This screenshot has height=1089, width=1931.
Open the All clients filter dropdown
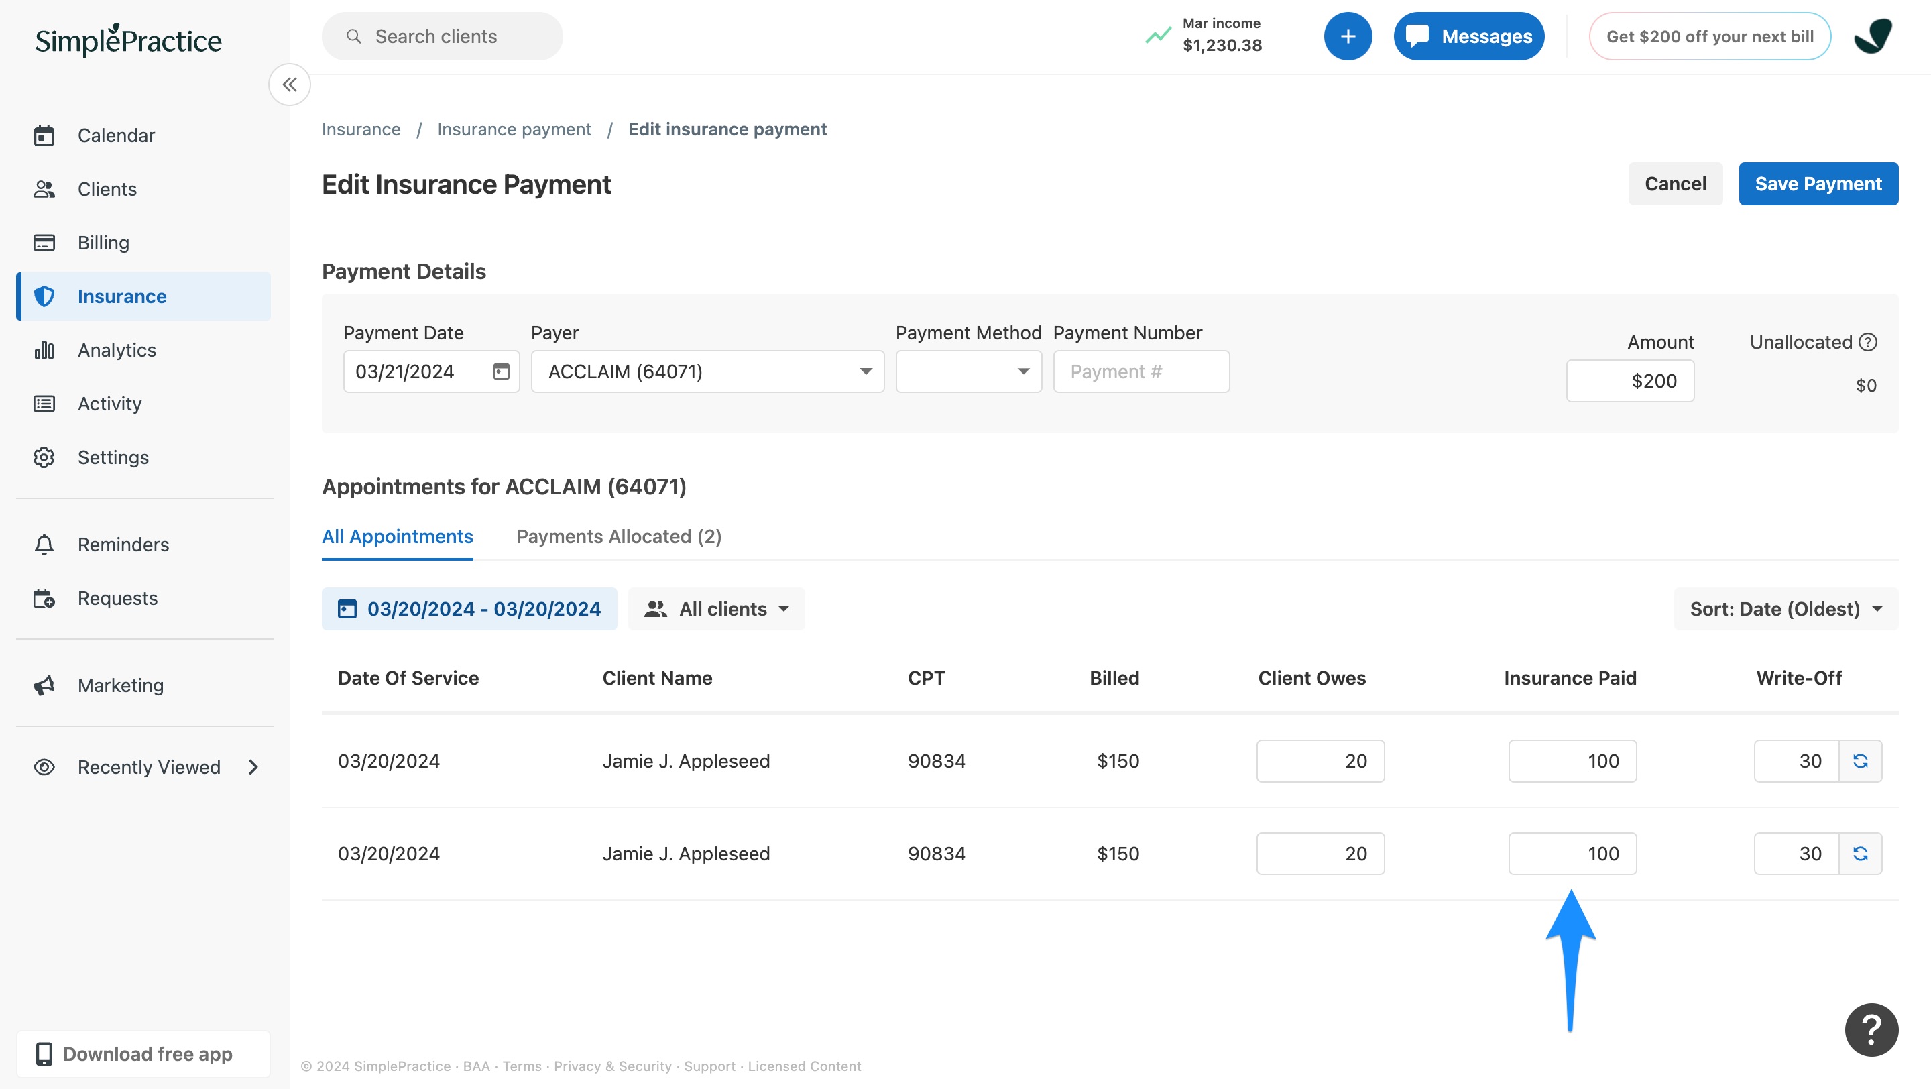click(716, 609)
